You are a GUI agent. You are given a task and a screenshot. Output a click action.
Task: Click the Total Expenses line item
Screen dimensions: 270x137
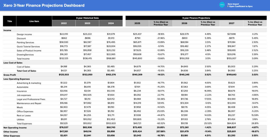pyautogui.click(x=24, y=123)
